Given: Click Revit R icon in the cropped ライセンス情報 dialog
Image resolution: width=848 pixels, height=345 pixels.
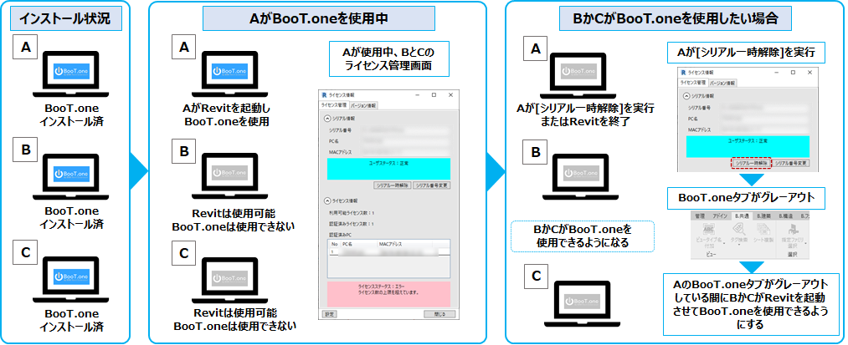Looking at the screenshot, I should (x=684, y=73).
